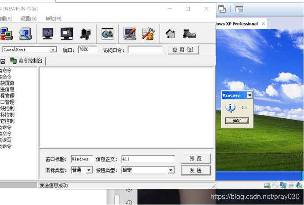The height and width of the screenshot is (205, 304).
Task: Click the black boot toolbar icon
Action: (x=189, y=34)
